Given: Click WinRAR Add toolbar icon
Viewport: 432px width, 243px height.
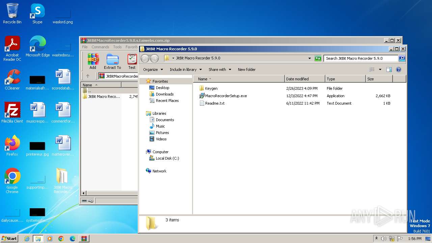Looking at the screenshot, I should (x=93, y=61).
